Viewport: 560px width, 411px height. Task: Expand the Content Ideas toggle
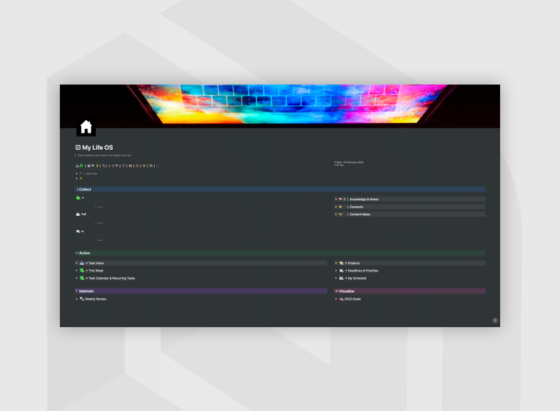click(x=336, y=214)
